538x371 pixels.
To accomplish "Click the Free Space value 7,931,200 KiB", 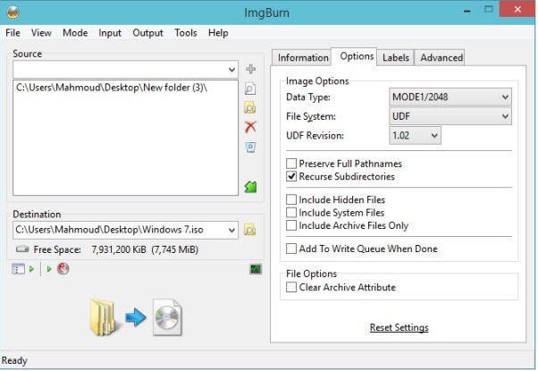I will click(119, 249).
